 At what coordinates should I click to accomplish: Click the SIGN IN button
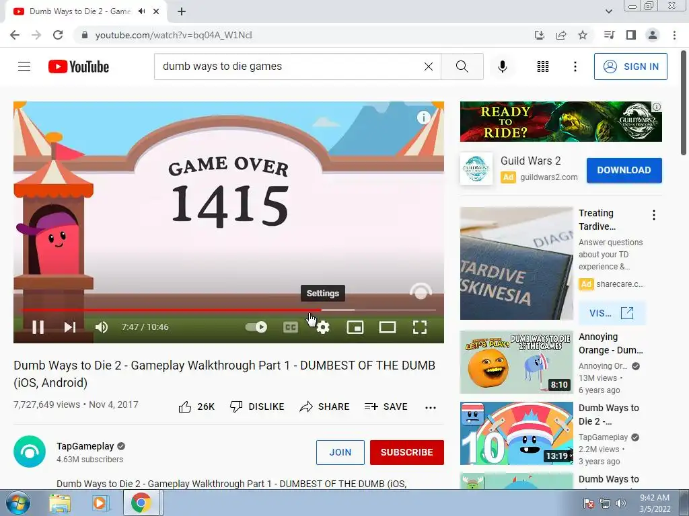(x=630, y=67)
